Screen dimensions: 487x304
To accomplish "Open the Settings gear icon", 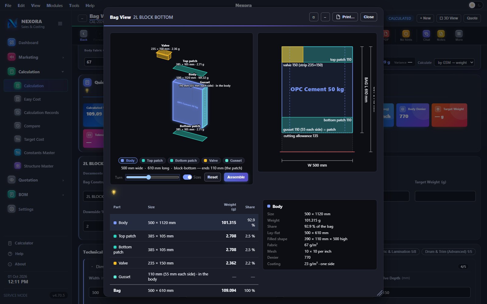I will 12,209.
